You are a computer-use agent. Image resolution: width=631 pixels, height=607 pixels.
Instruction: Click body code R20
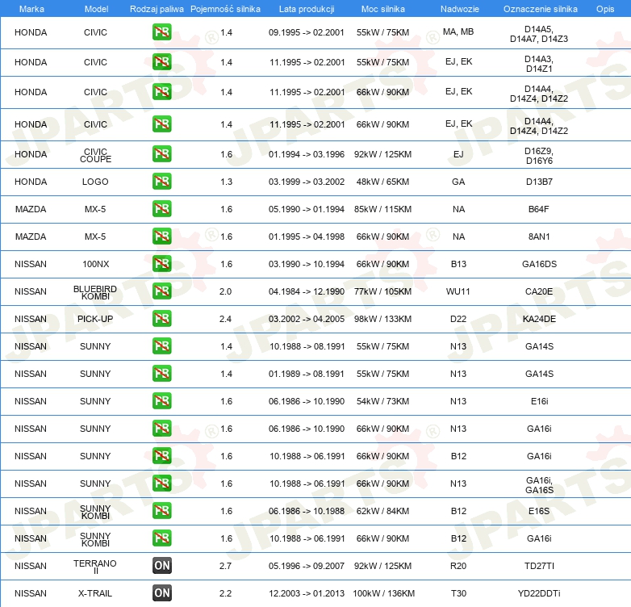coord(458,566)
